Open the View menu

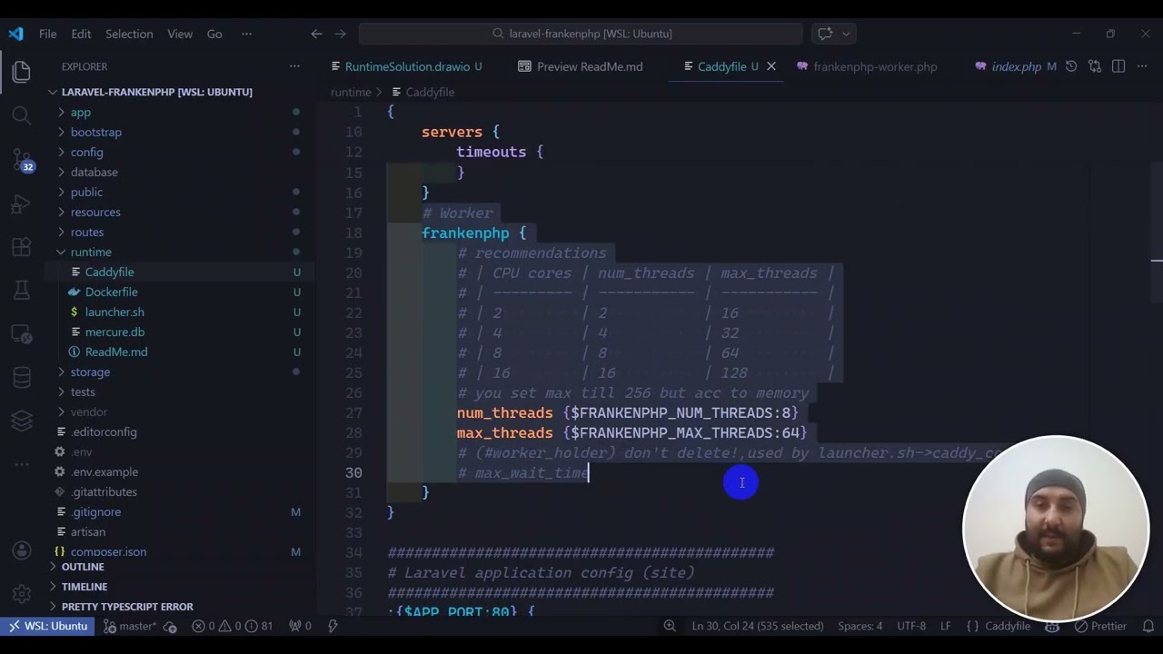180,34
